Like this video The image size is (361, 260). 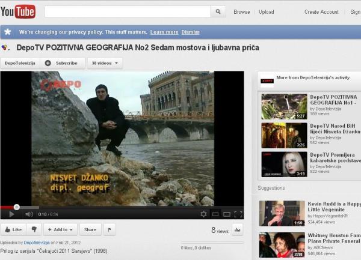(13, 229)
